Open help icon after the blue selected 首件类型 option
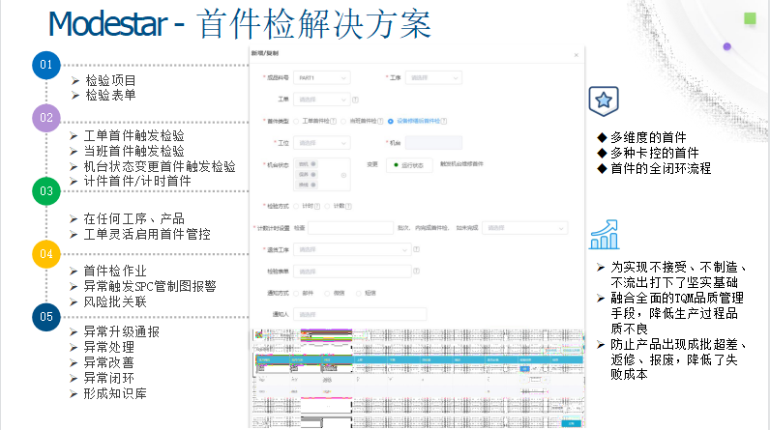This screenshot has width=770, height=430. pos(444,121)
